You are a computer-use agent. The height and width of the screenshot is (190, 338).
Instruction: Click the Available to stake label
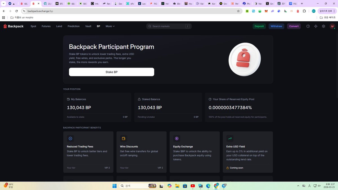75,117
